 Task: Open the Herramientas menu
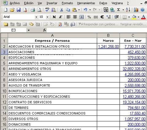point(86,3)
